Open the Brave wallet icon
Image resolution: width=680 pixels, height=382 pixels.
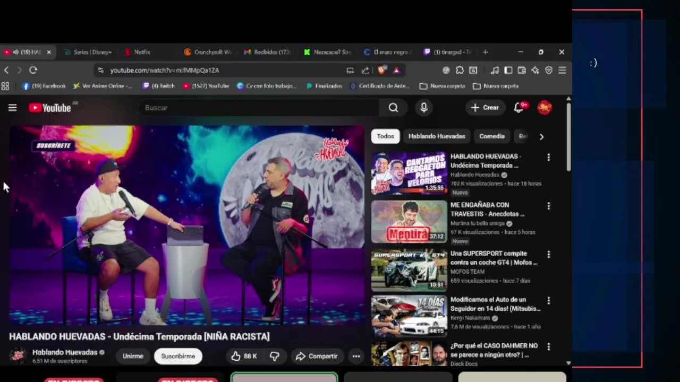[x=522, y=70]
